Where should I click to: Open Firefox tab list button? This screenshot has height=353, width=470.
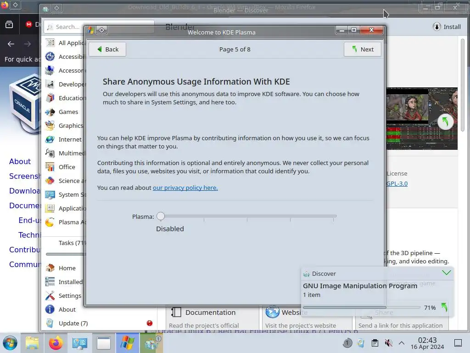tap(9, 25)
